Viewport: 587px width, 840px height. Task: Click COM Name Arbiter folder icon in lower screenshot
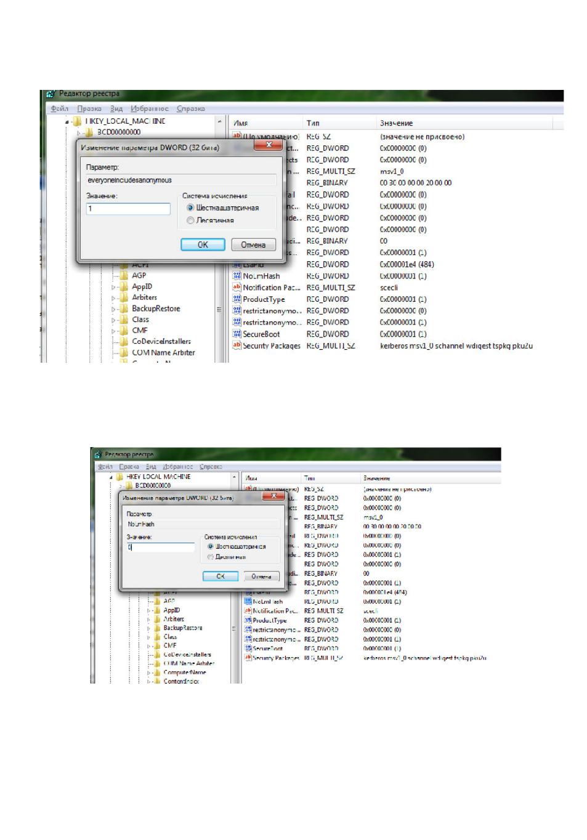click(x=157, y=663)
